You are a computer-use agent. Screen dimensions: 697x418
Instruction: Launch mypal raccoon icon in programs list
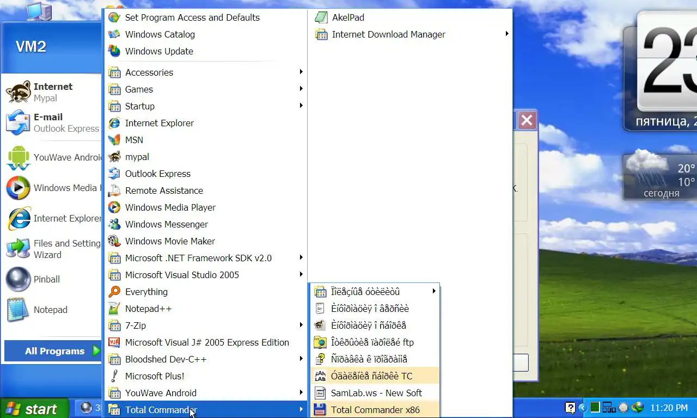click(114, 157)
